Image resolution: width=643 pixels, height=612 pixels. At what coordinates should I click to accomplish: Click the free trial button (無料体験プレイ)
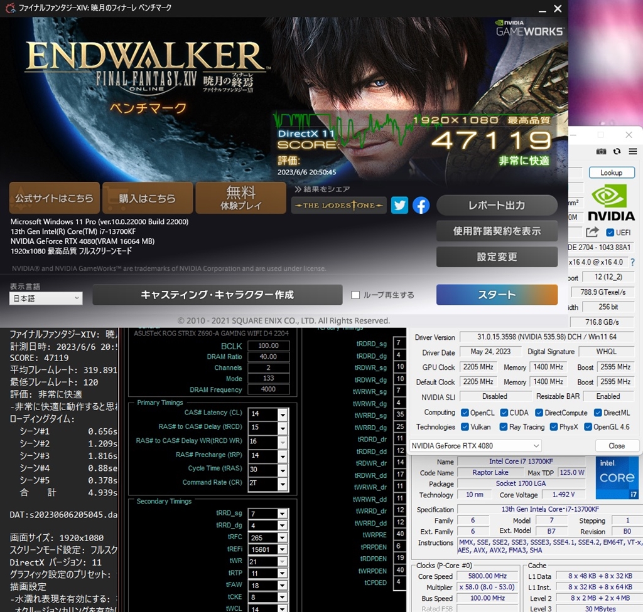(x=240, y=198)
